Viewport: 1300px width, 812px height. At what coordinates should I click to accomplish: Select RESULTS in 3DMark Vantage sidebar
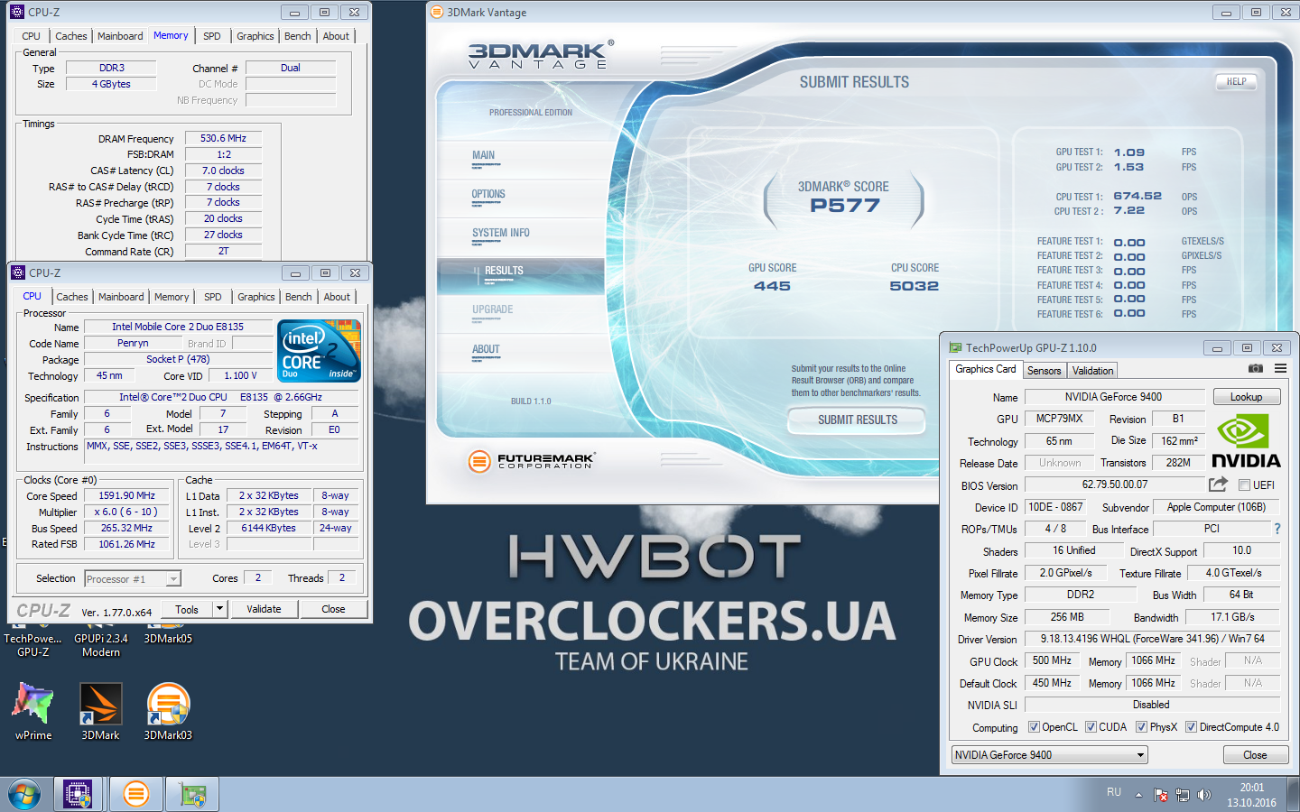(520, 274)
